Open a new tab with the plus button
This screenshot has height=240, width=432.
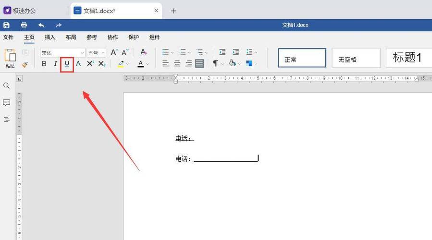(x=173, y=11)
